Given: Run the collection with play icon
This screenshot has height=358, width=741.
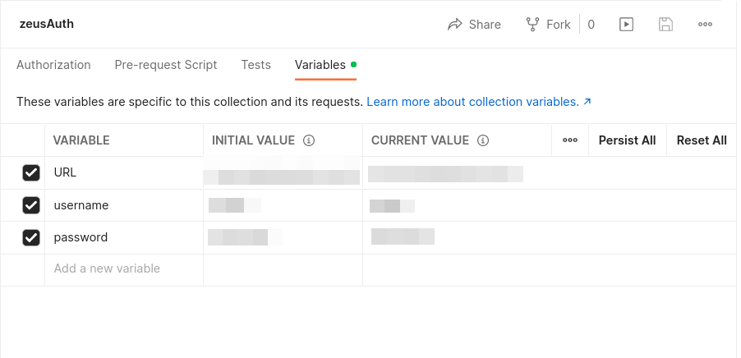Looking at the screenshot, I should (x=626, y=25).
